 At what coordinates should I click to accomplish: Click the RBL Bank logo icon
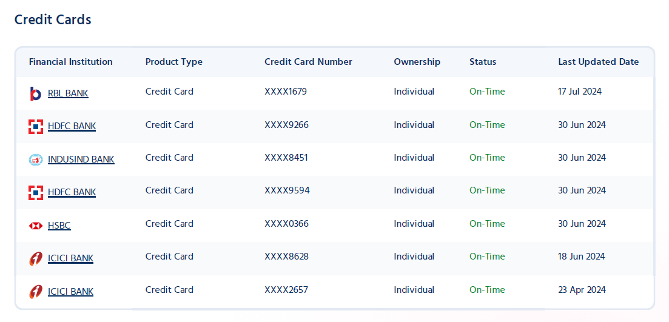35,93
